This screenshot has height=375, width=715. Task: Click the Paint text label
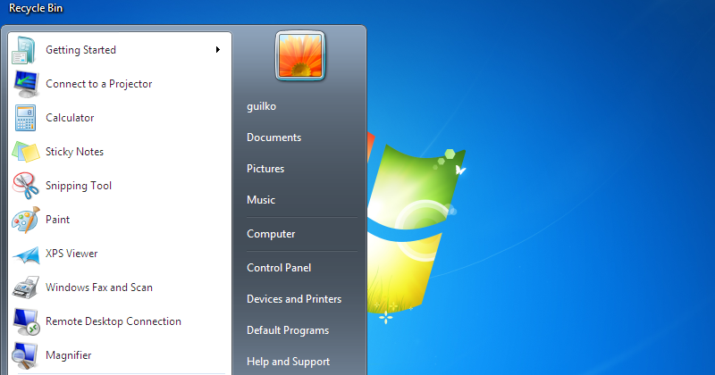coord(57,220)
